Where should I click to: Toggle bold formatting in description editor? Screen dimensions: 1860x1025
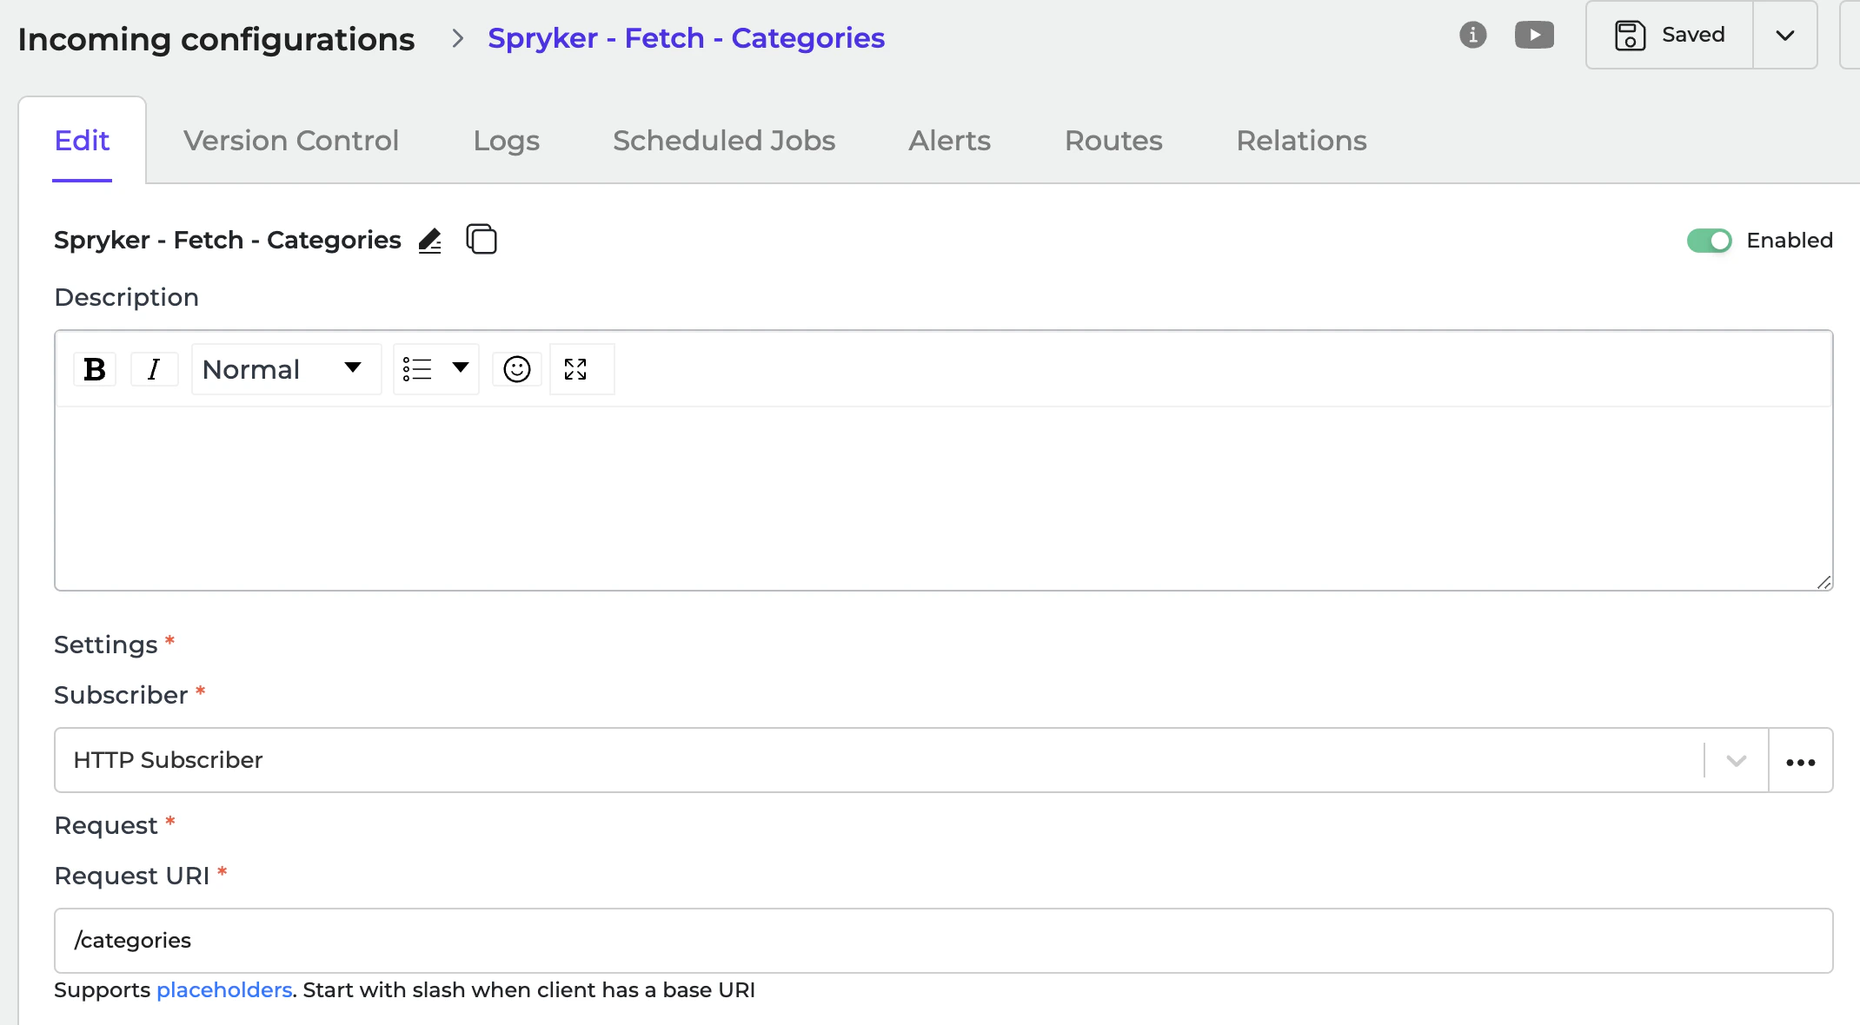pos(95,369)
